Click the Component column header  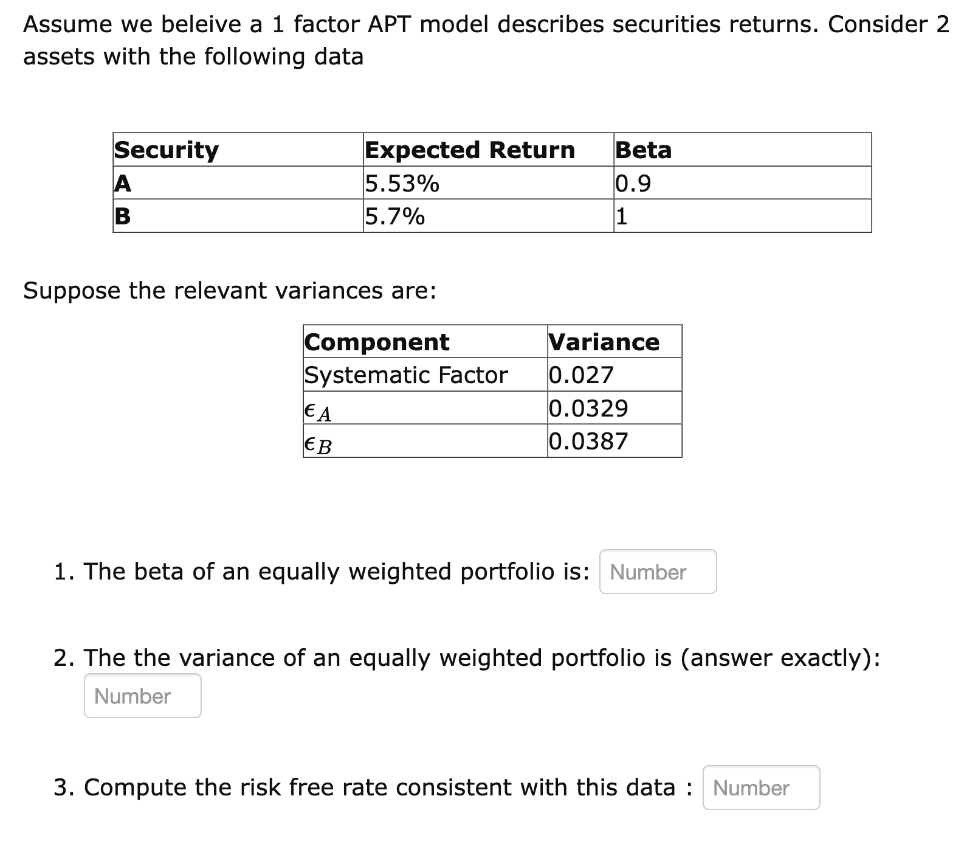(376, 342)
